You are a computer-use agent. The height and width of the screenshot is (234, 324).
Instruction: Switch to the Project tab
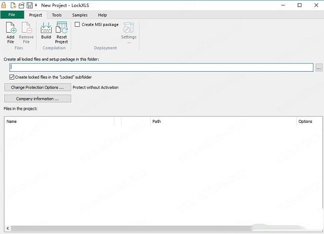coord(36,15)
